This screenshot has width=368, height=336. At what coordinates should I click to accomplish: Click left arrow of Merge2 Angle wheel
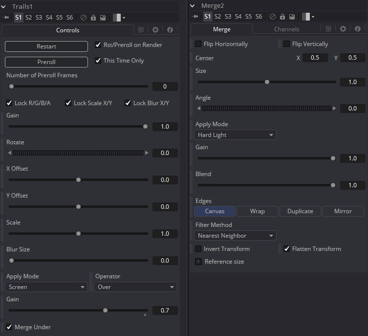199,108
